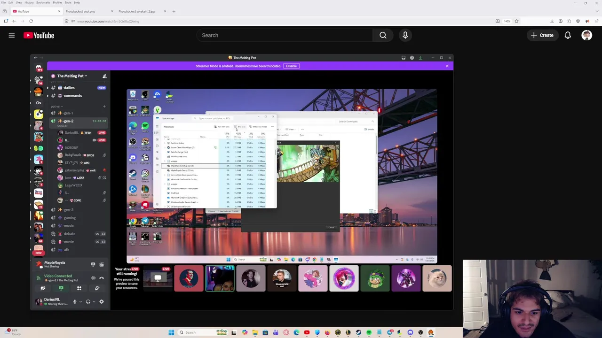Image resolution: width=602 pixels, height=338 pixels.
Task: Open the YouTube notifications bell
Action: pyautogui.click(x=568, y=35)
